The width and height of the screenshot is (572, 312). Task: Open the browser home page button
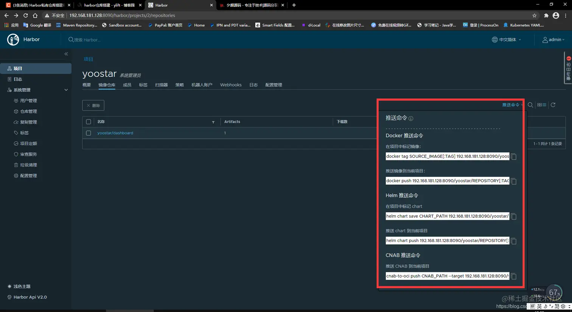[35, 16]
